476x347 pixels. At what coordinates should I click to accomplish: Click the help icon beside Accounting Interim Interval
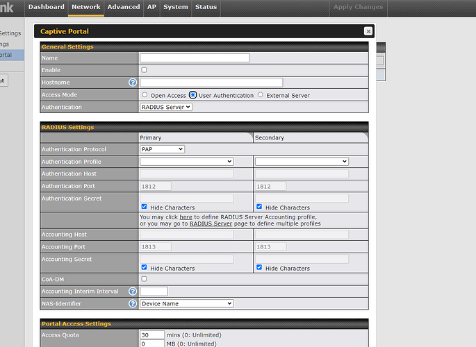[x=132, y=291]
